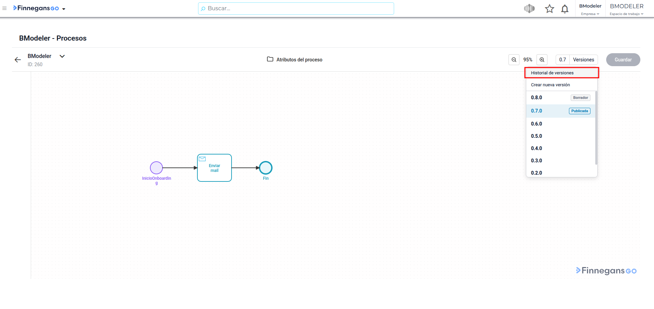
Task: Go back with the left arrow
Action: point(18,60)
